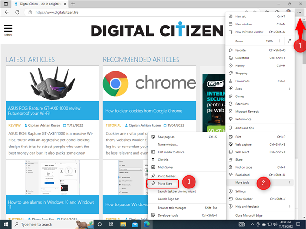Choose Close Microsoft Edge
The image size is (306, 229).
tap(260, 215)
